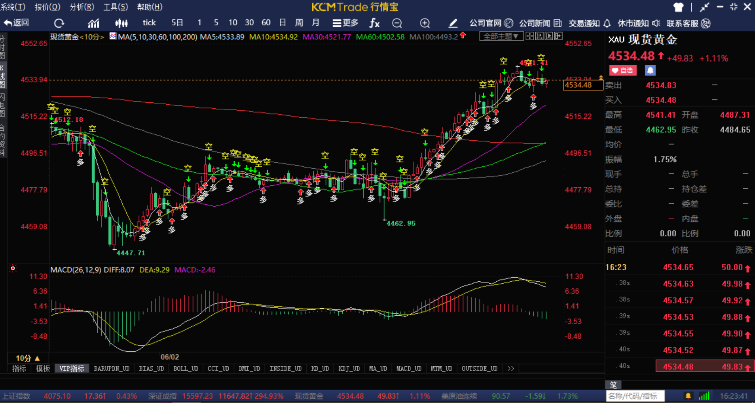Select the monthly 月 chart period
755x403 pixels.
point(316,23)
